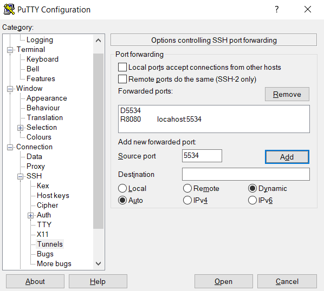Open the Cipher category
Screen dimensions: 324x291
click(x=47, y=205)
